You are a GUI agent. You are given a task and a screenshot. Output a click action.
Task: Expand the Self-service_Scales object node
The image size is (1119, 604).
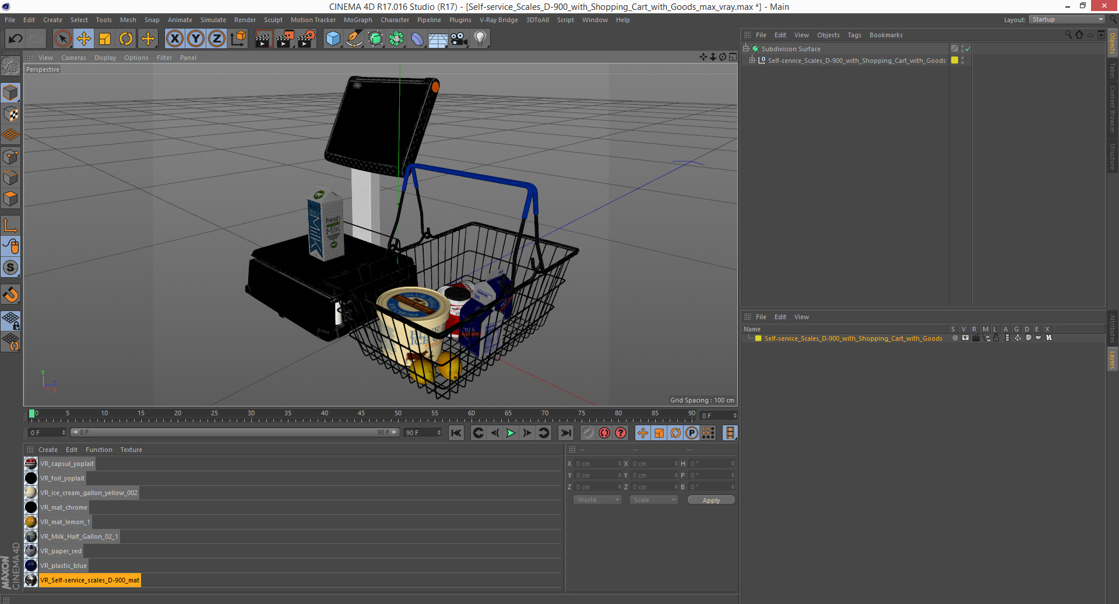click(x=752, y=60)
